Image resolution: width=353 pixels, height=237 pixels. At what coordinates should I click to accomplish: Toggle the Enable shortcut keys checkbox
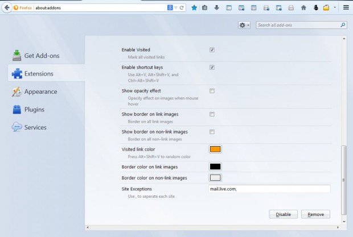coord(212,68)
